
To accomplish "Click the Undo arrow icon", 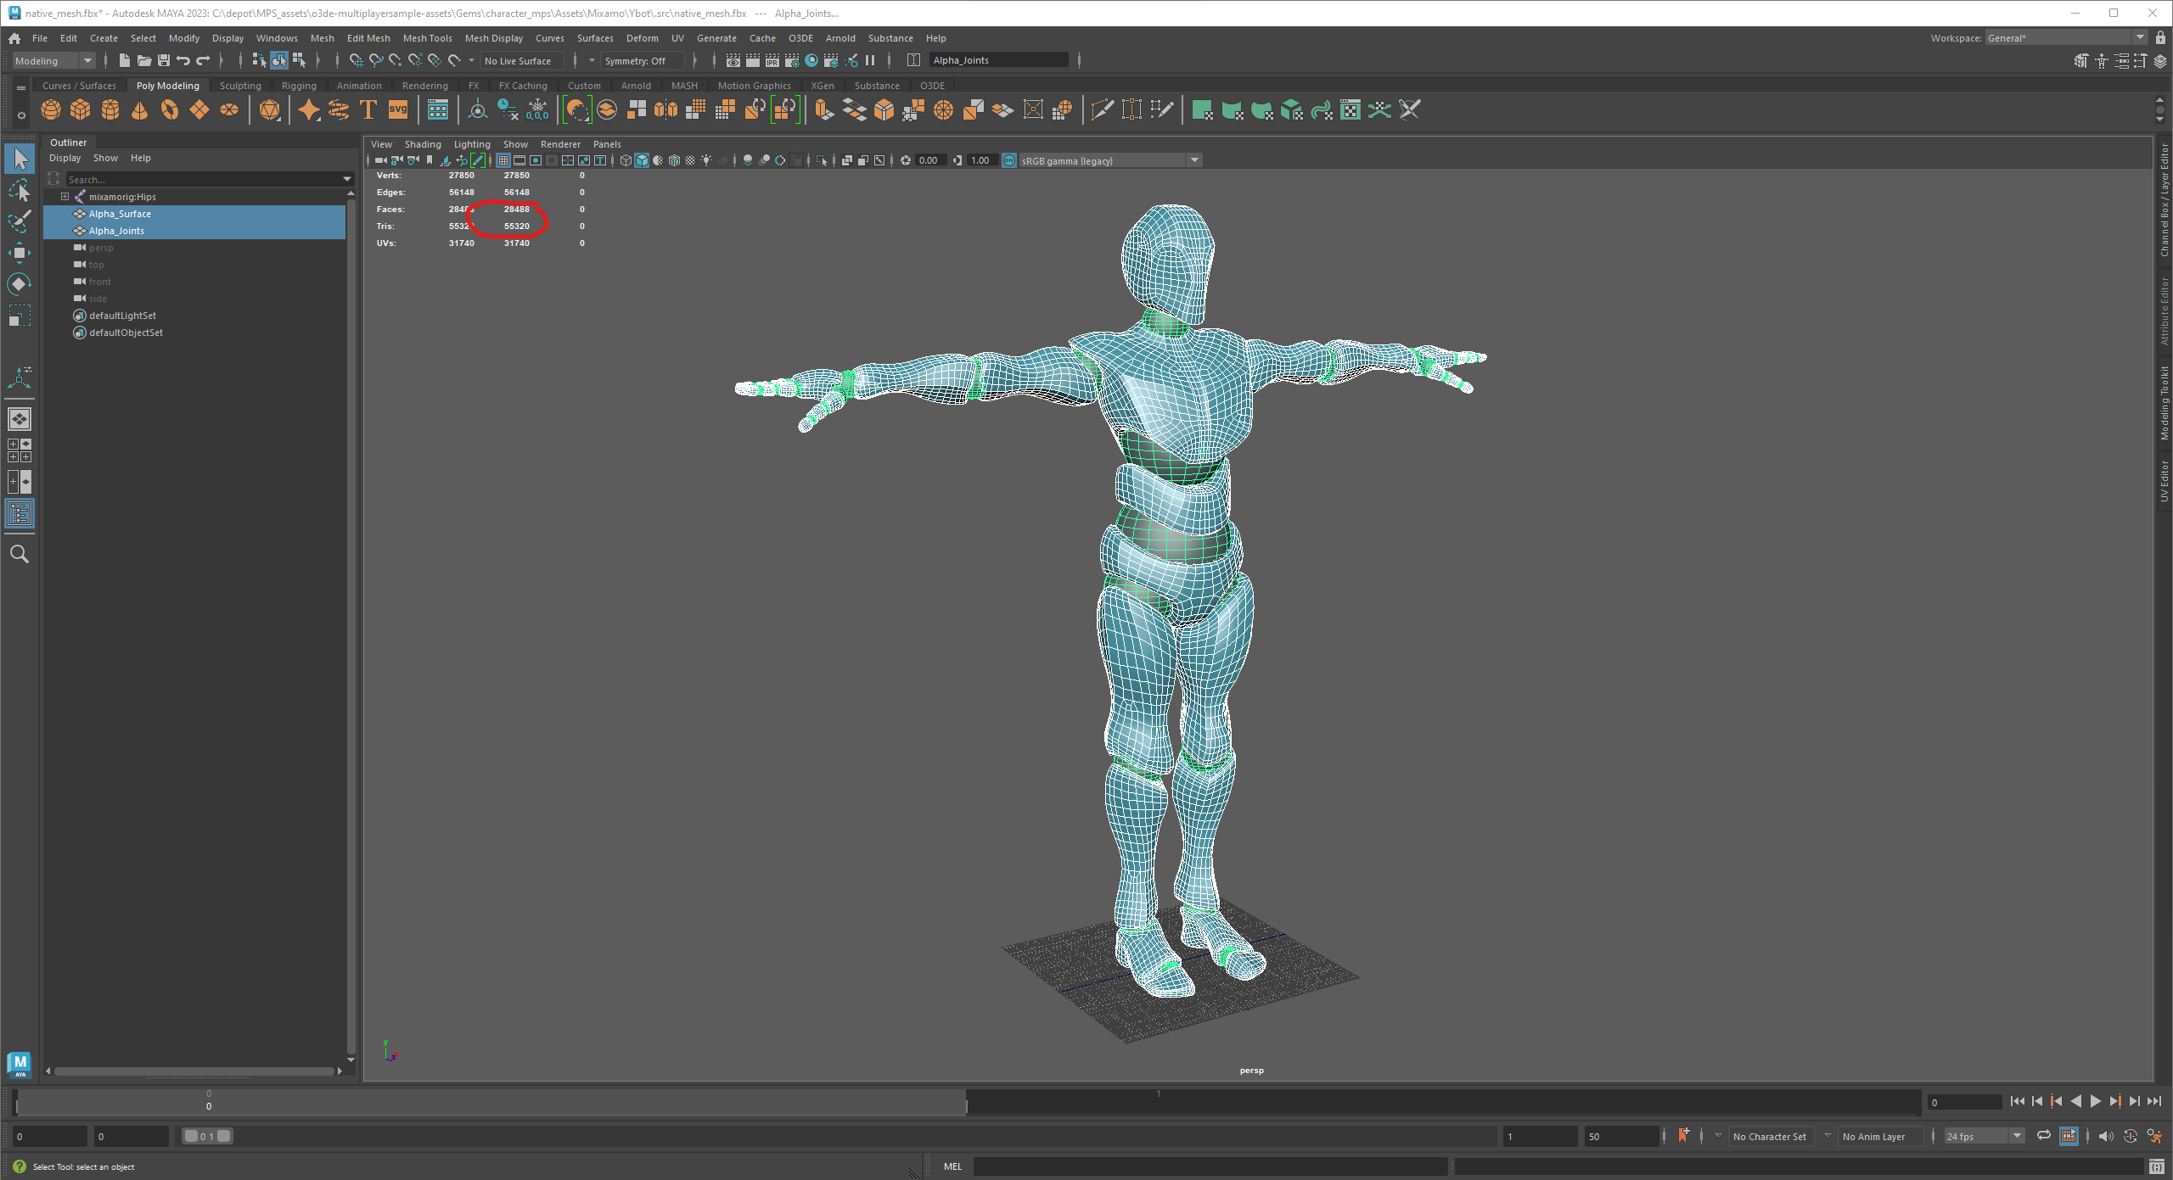I will [182, 60].
